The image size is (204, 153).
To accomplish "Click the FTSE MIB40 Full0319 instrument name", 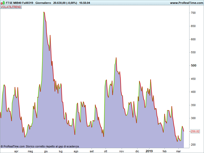I will coord(20,3).
